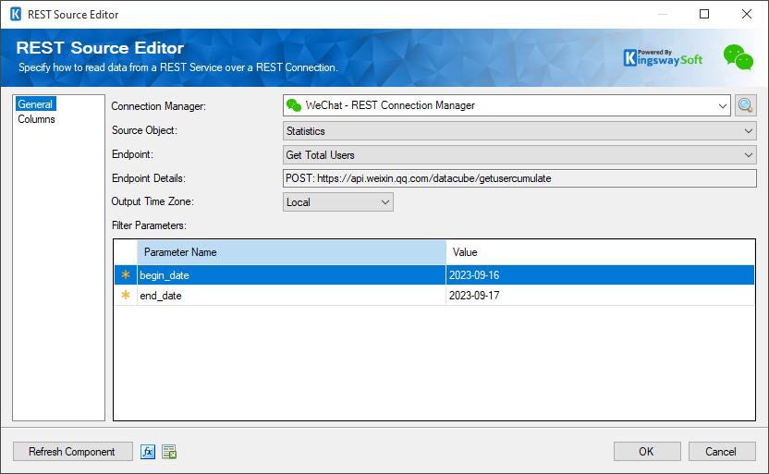The height and width of the screenshot is (474, 769).
Task: Close the REST Source Editor window
Action: (x=747, y=14)
